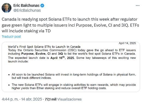
Task: Click the blue verified badge
Action: coord(42,5)
